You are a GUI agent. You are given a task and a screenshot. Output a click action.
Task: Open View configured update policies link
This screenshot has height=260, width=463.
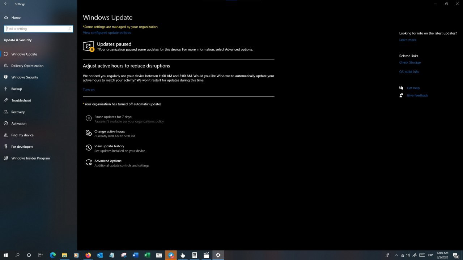pyautogui.click(x=107, y=32)
